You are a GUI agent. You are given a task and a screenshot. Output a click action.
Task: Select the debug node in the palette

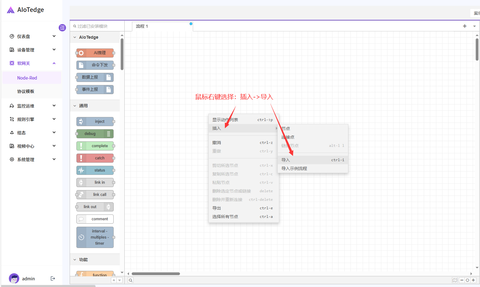(x=95, y=134)
